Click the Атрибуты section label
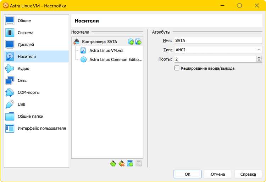Image resolution: width=266 pixels, height=182 pixels. [x=161, y=32]
